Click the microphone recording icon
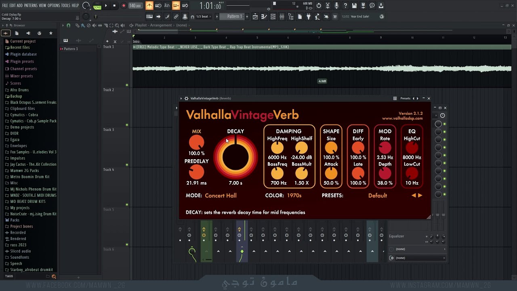517x291 pixels. (x=336, y=6)
